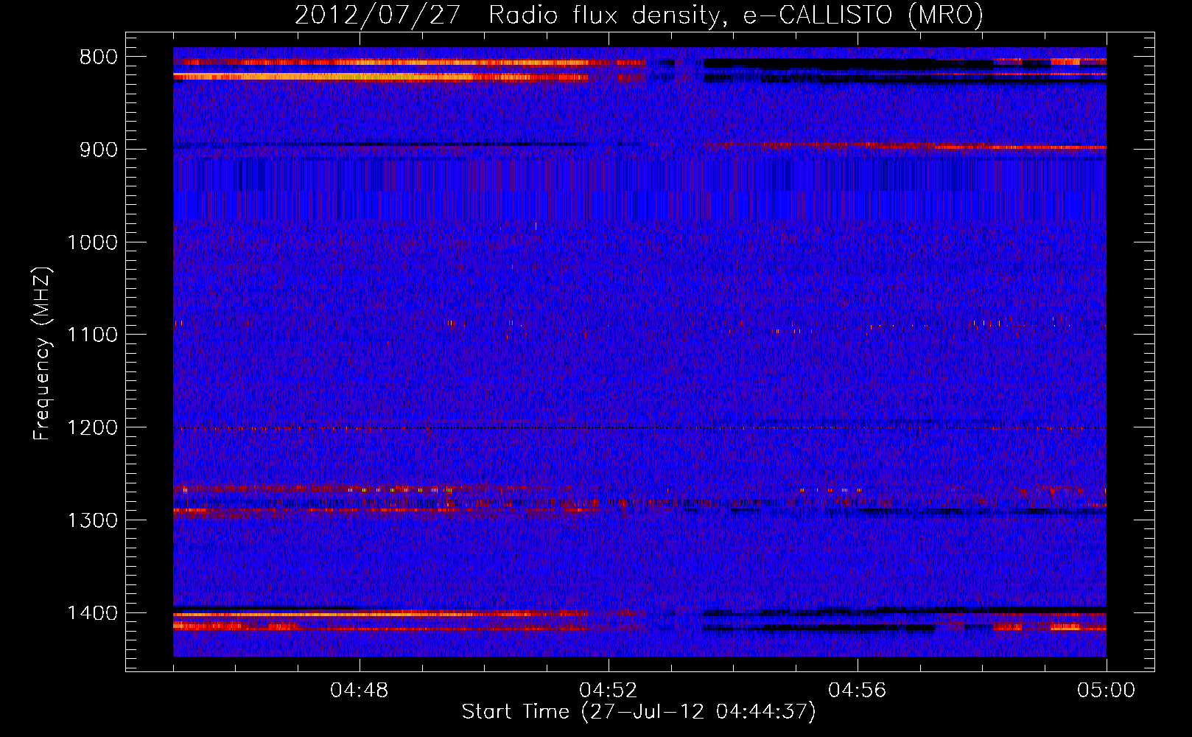Image resolution: width=1192 pixels, height=737 pixels.
Task: Click the 1100 frequency tick label
Action: (x=92, y=335)
